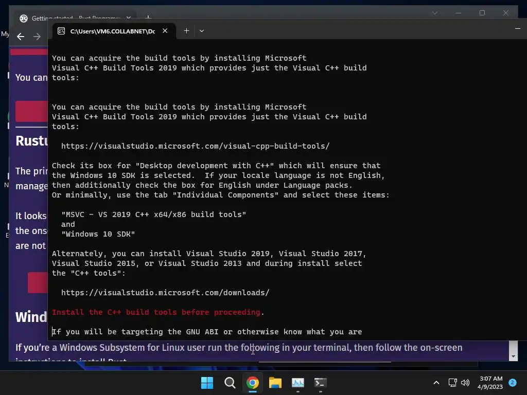
Task: Click 'If you will be targeting the GNU ABI' line
Action: 207,332
